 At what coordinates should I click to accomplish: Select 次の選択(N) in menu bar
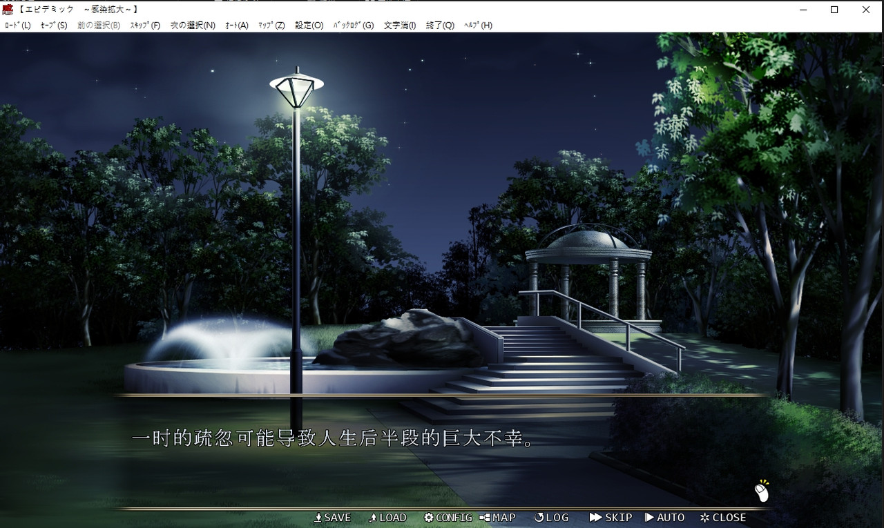coord(193,26)
